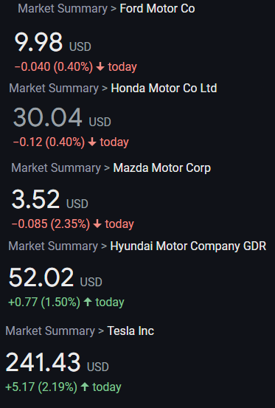Open the Tesla Inc title
Screen dimensions: 275x408
[130, 331]
